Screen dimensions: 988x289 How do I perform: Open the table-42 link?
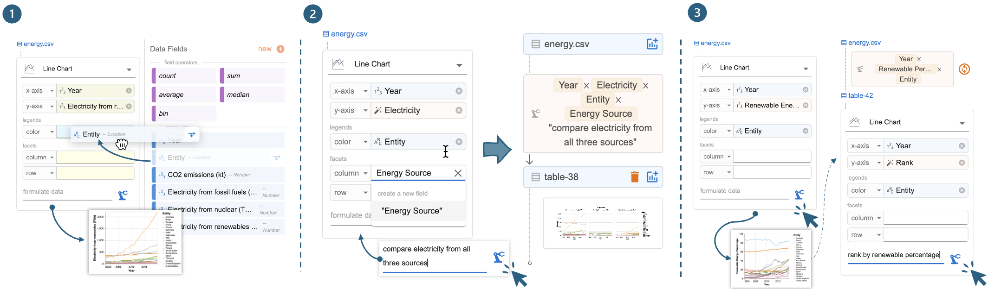[x=860, y=96]
